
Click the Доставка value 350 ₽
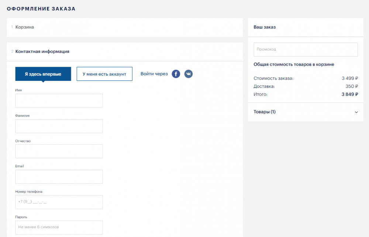click(352, 86)
